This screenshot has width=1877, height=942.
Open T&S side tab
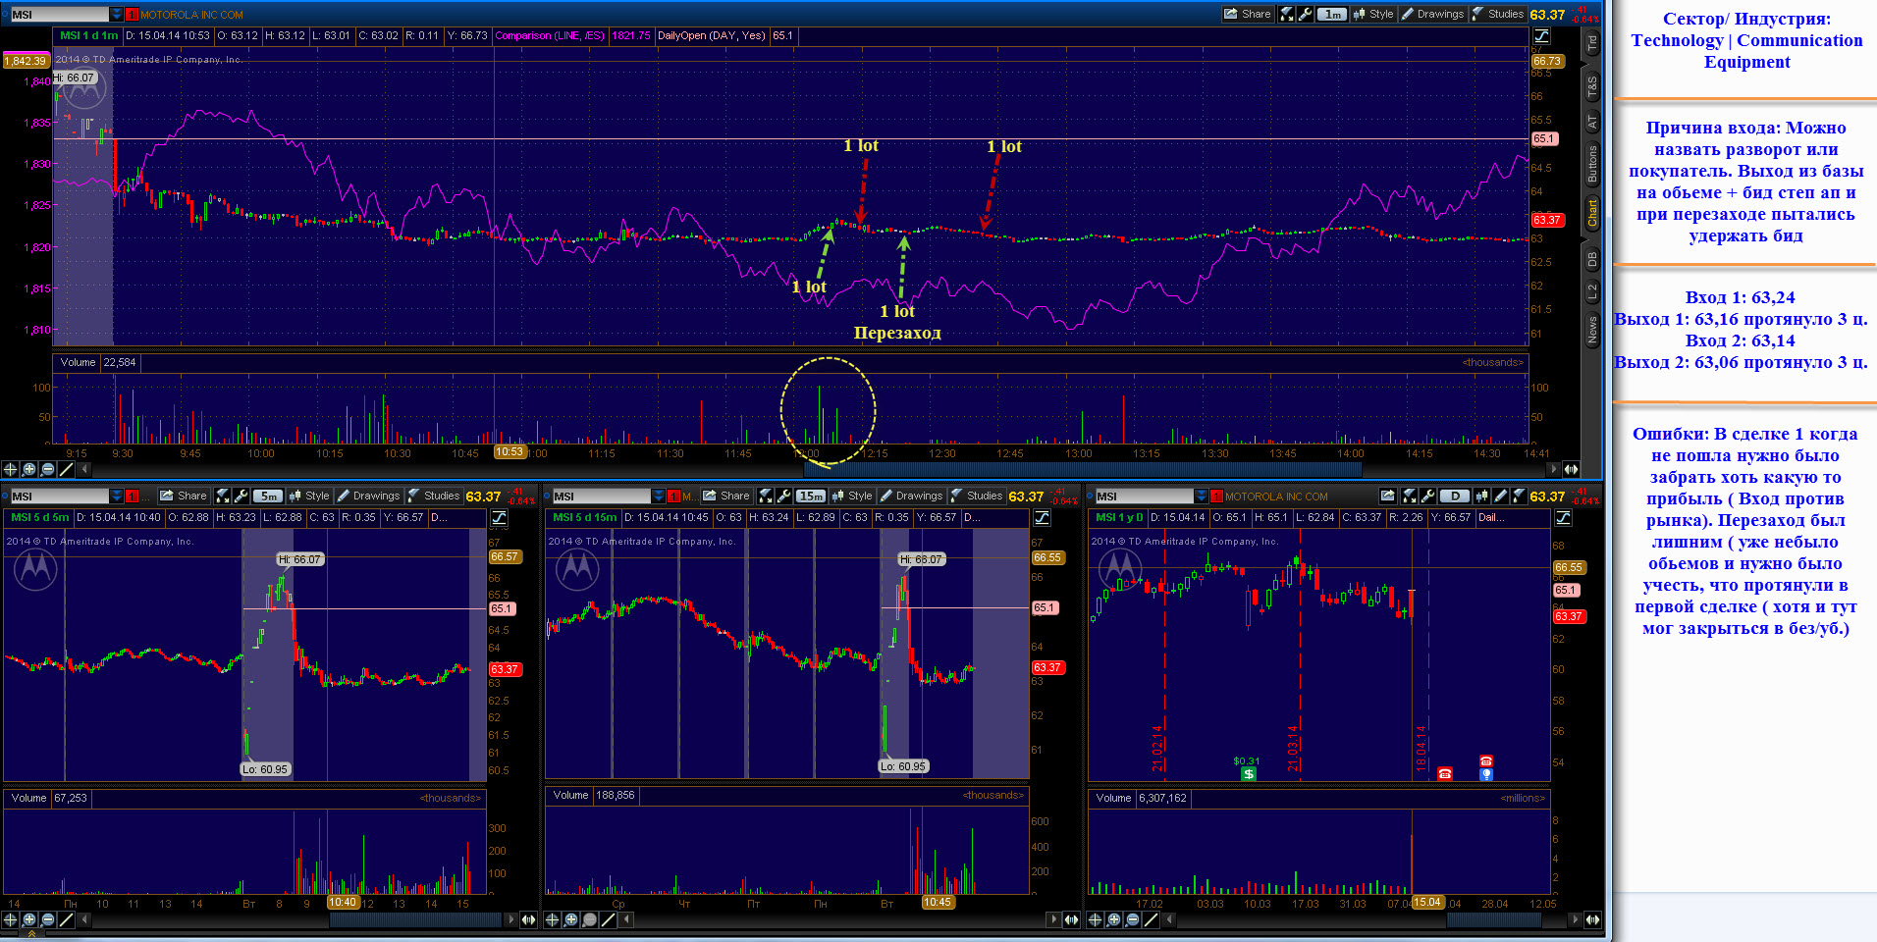[x=1592, y=87]
